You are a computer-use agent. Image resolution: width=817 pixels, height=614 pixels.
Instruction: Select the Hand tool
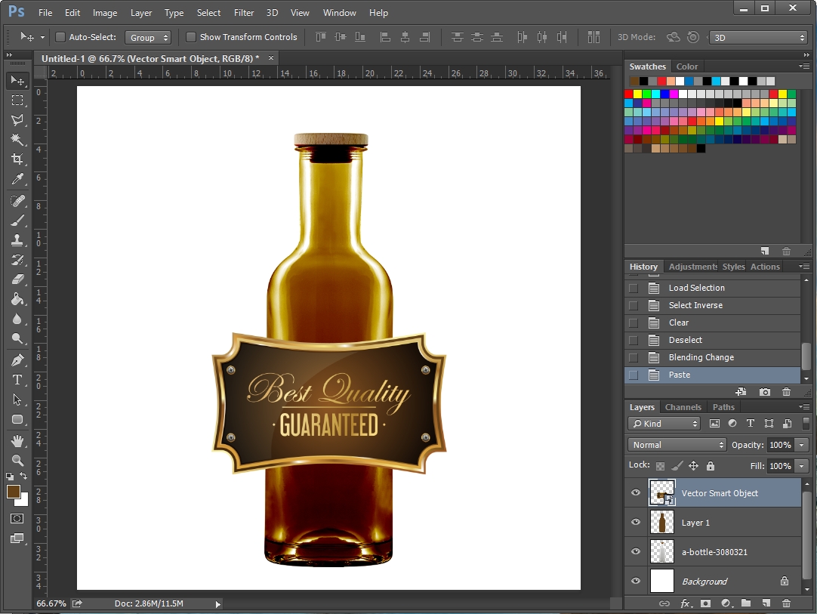[x=17, y=441]
